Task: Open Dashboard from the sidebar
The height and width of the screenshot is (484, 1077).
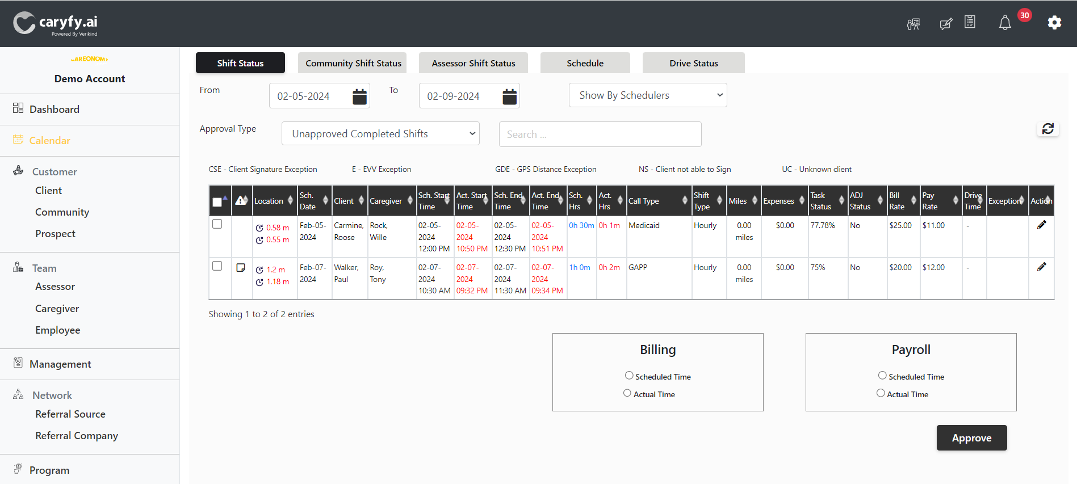Action: coord(55,109)
